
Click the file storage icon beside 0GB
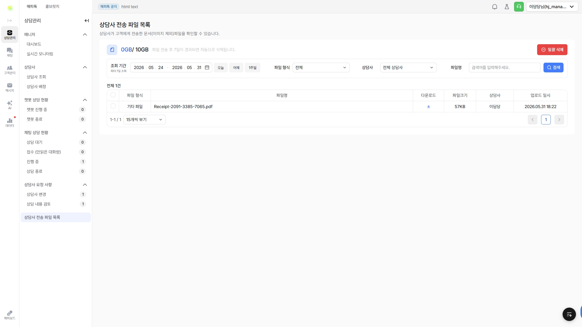click(x=112, y=50)
